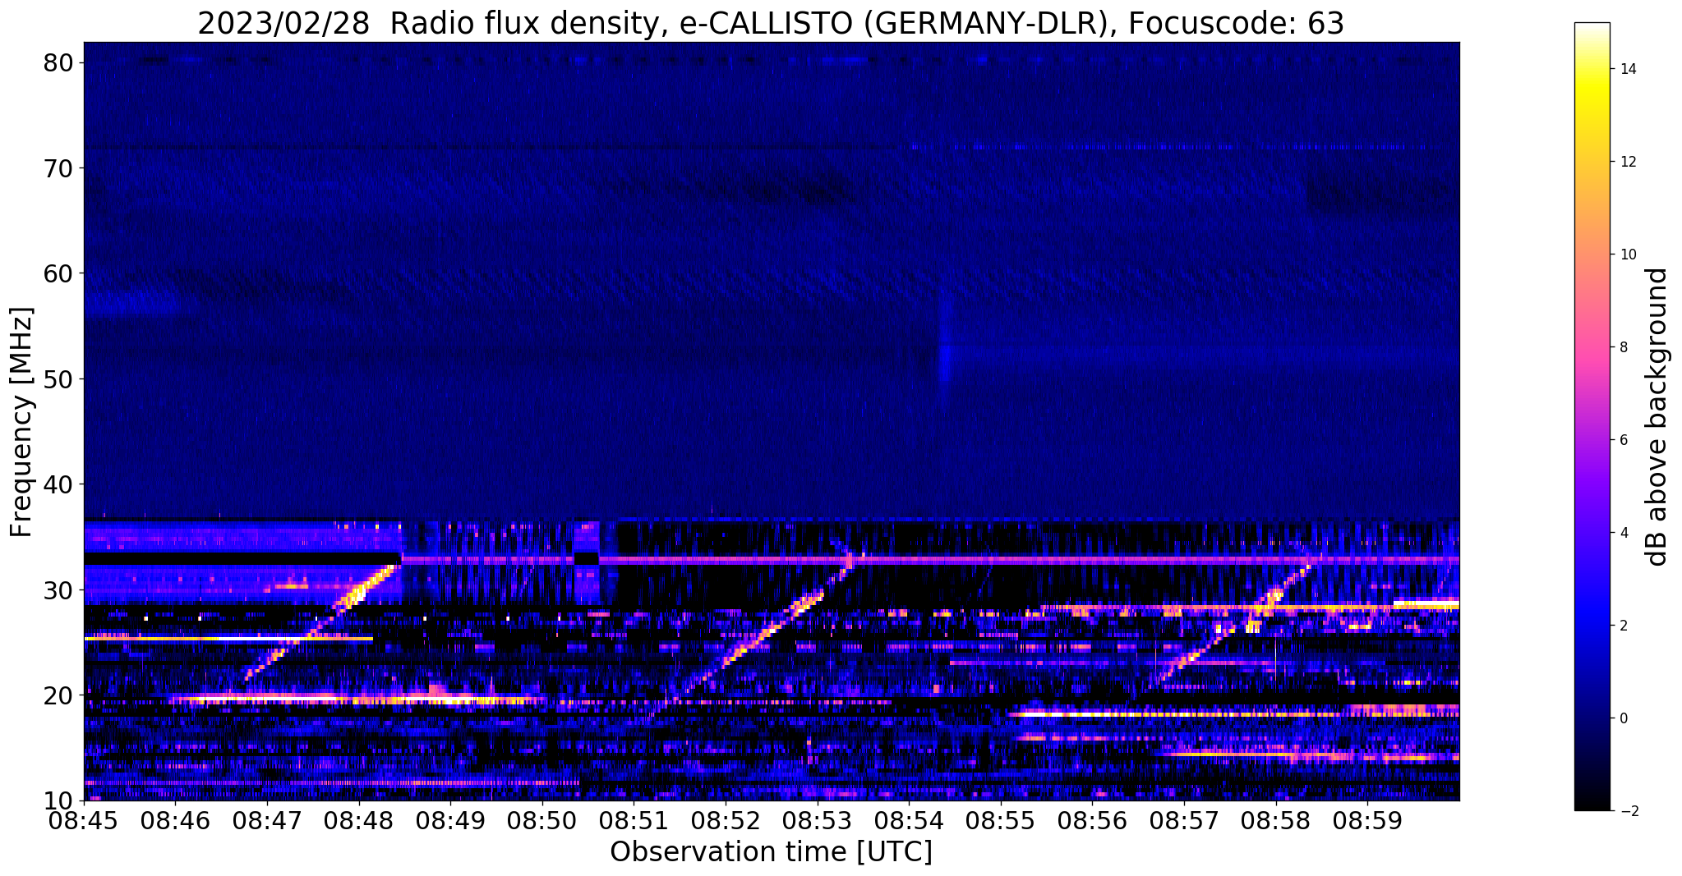
Task: Click the colorbar tick value 10
Action: point(1627,255)
